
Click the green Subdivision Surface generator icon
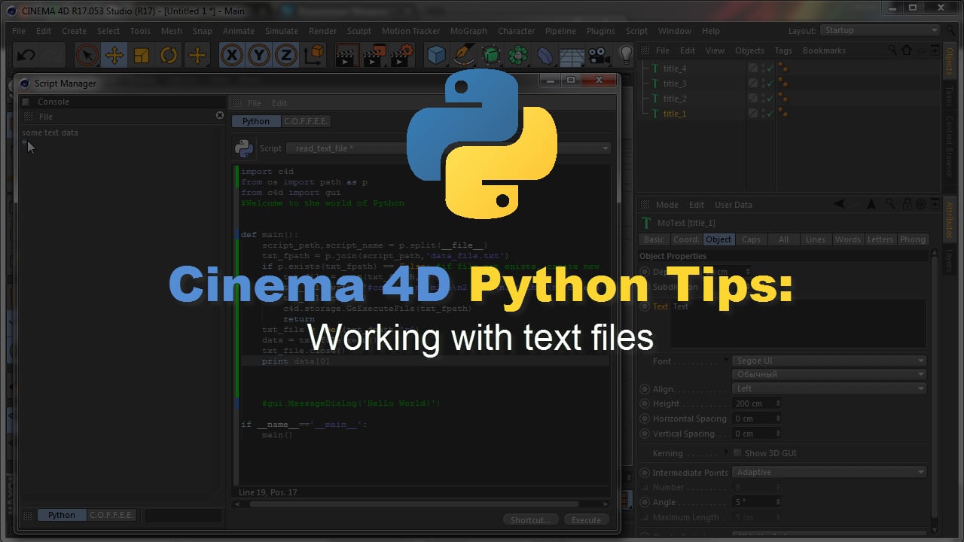(x=491, y=55)
